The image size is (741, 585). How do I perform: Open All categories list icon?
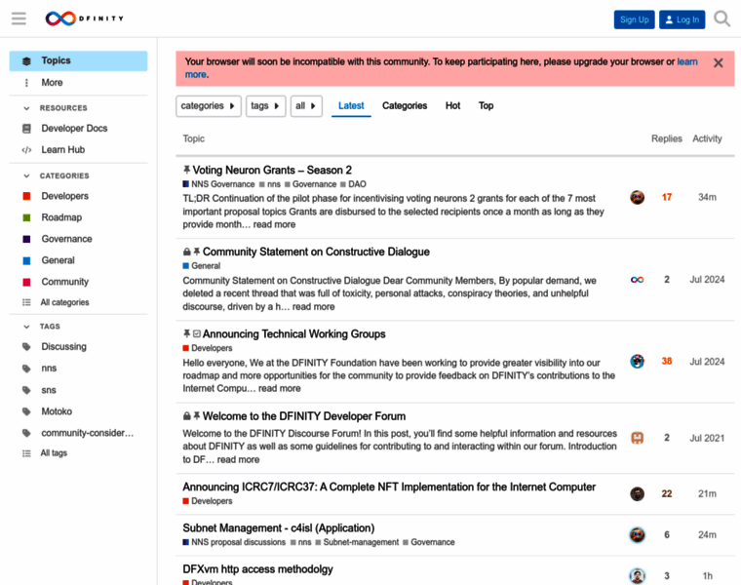click(26, 302)
